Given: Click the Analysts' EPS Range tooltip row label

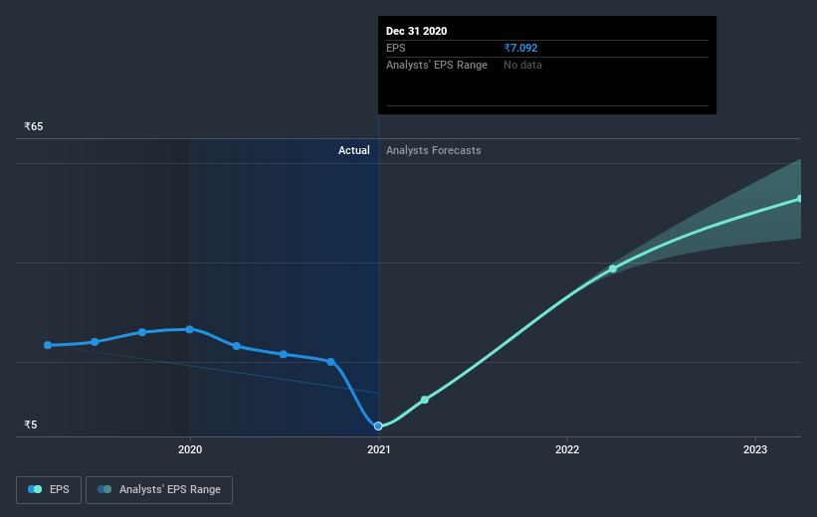Looking at the screenshot, I should (x=437, y=65).
